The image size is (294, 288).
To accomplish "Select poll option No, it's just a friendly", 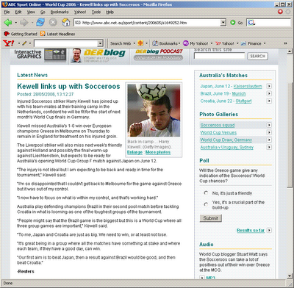I will point(206,193).
